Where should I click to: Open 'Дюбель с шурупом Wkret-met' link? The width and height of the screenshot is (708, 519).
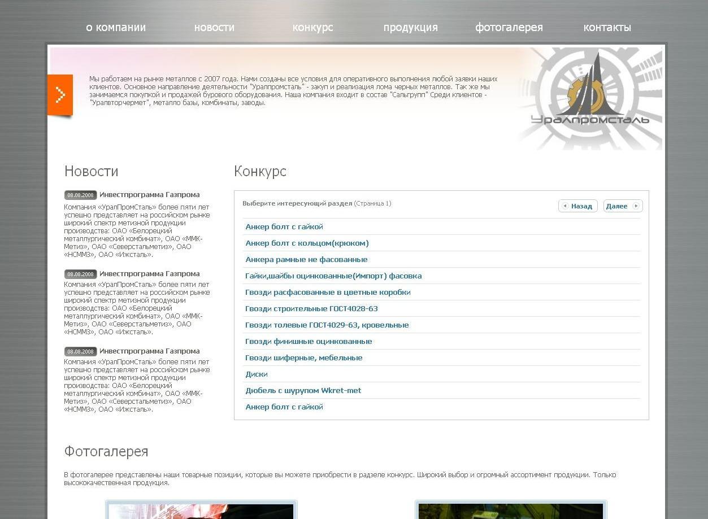point(303,391)
